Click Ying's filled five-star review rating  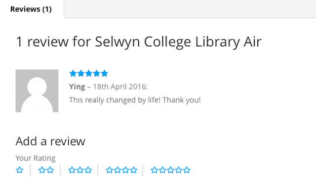89,73
